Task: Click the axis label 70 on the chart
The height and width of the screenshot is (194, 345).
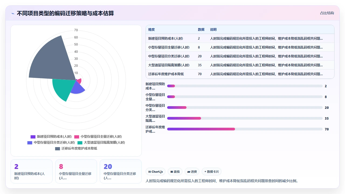Action: tap(76, 30)
